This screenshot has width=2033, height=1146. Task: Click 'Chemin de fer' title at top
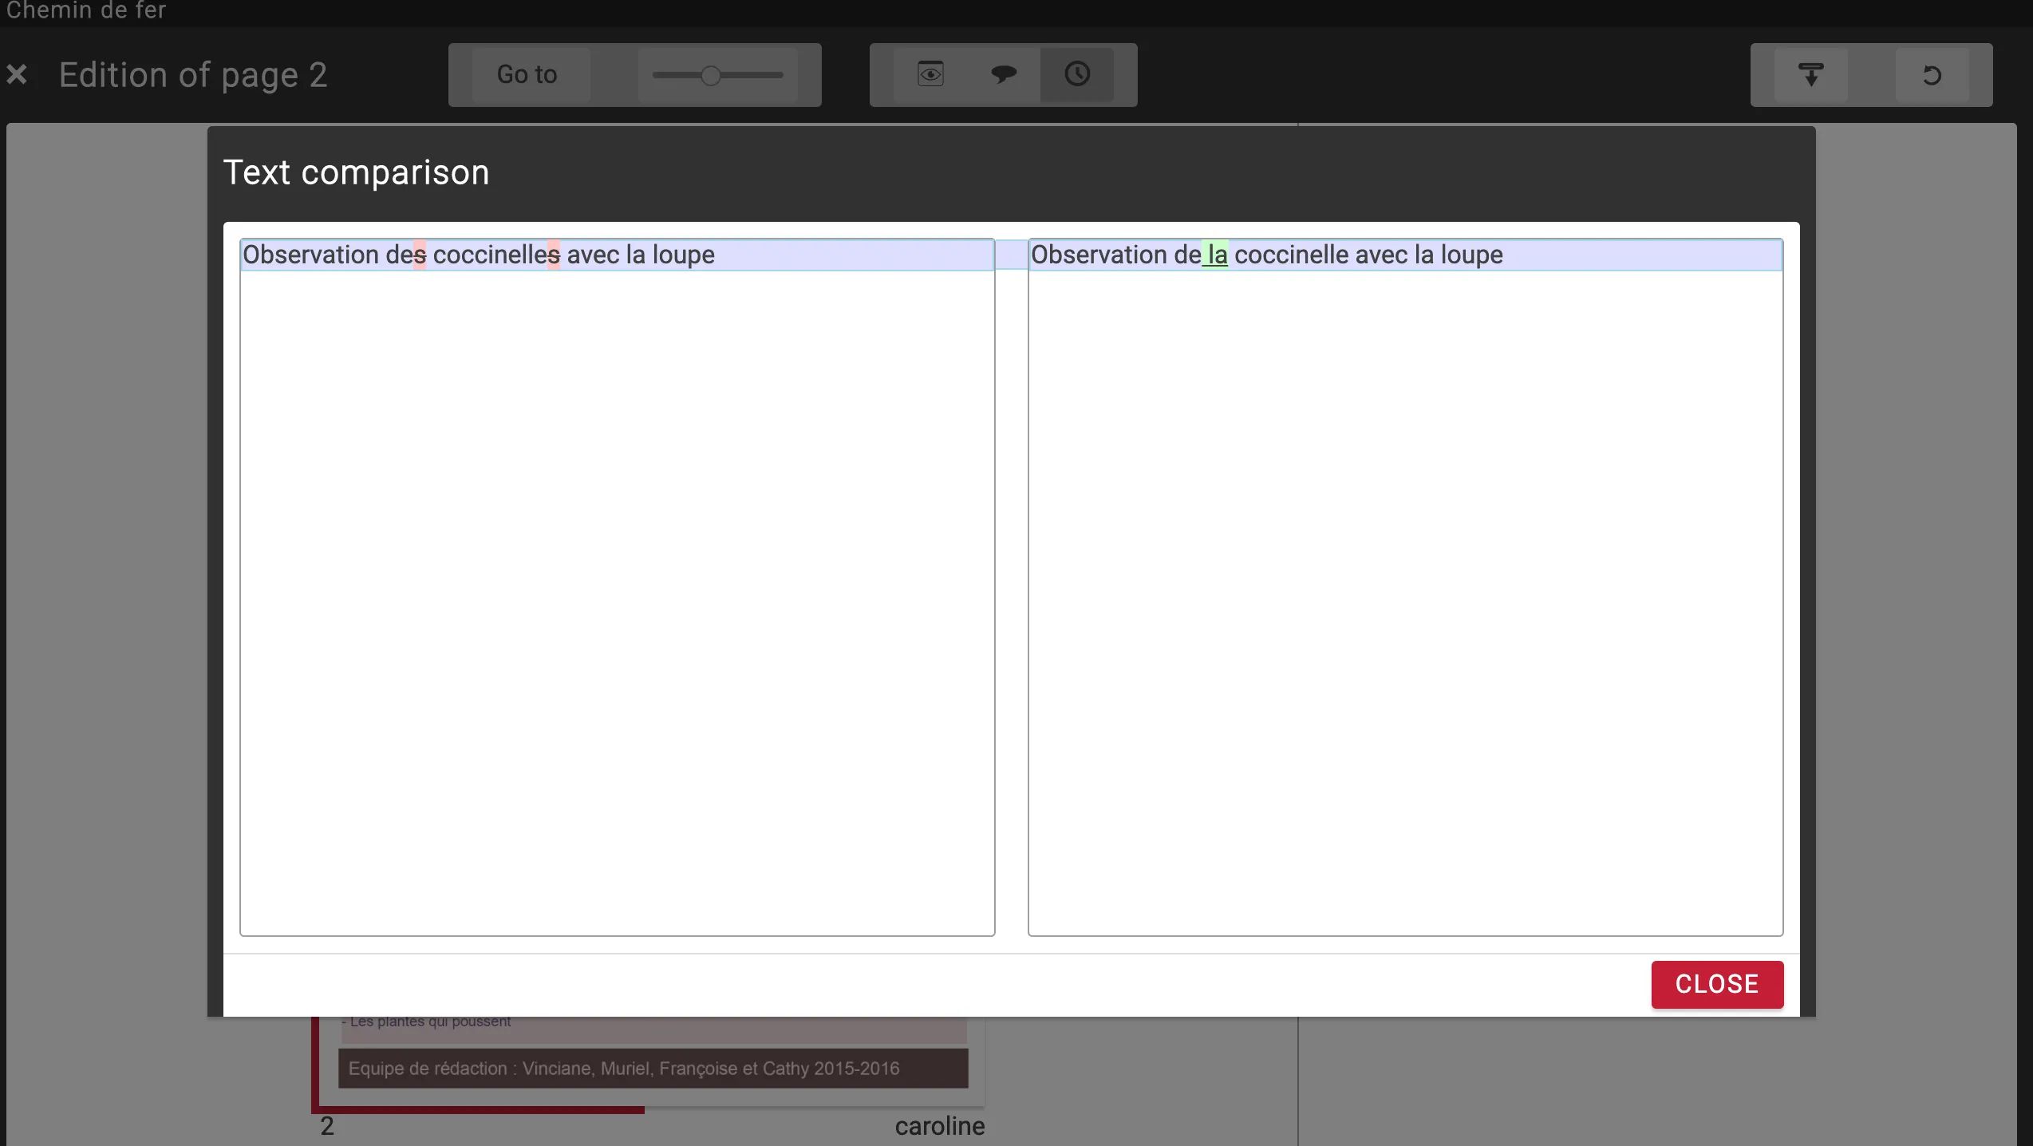(x=86, y=10)
